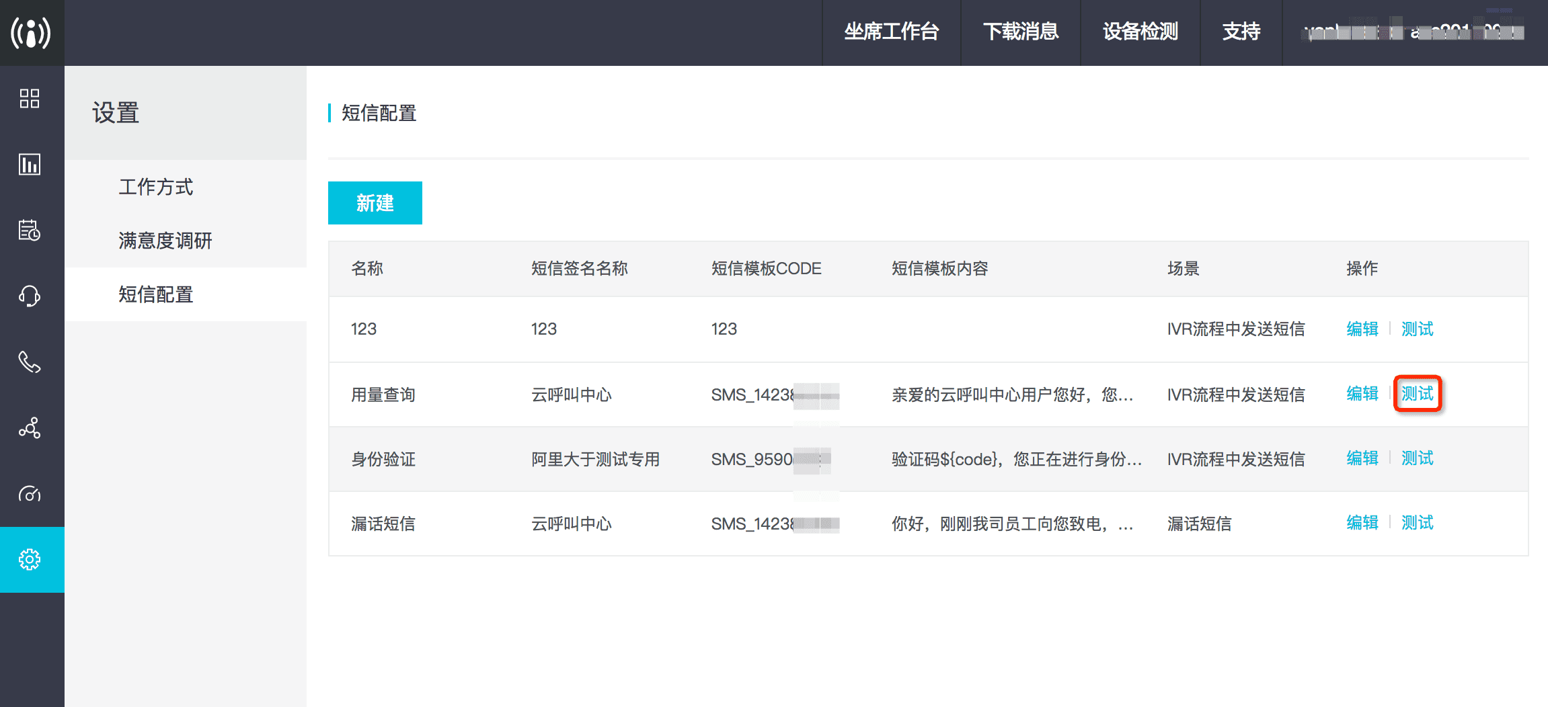1548x707 pixels.
Task: Click IVR流程中发送短信 scene in 身份验证 row
Action: point(1236,459)
